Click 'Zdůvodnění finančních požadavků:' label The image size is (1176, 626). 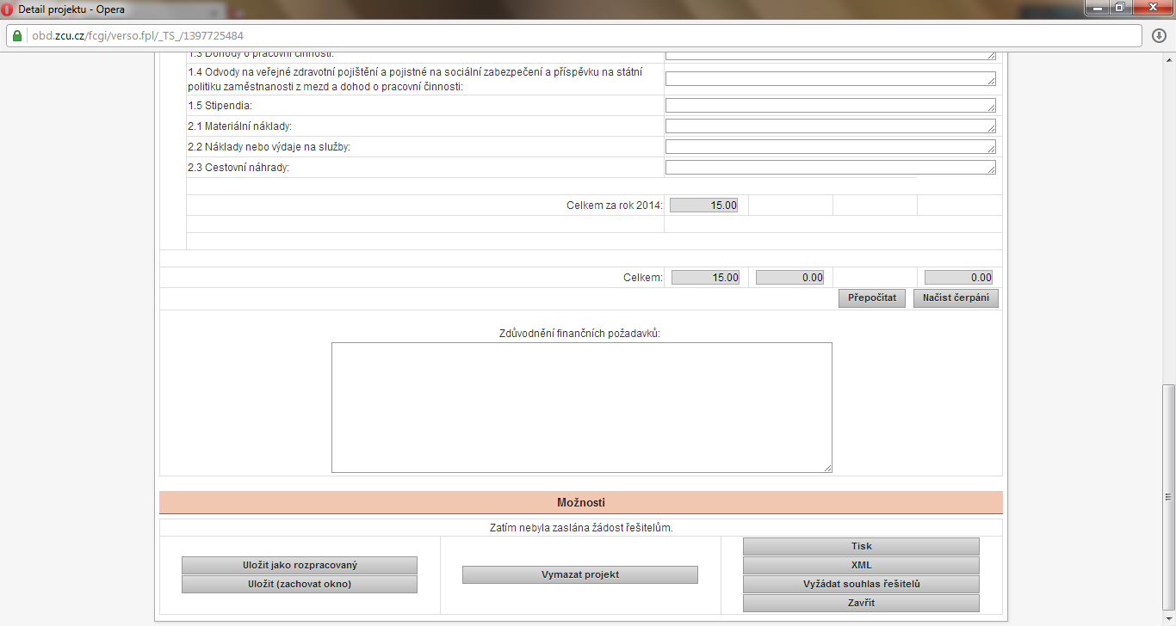click(x=580, y=333)
